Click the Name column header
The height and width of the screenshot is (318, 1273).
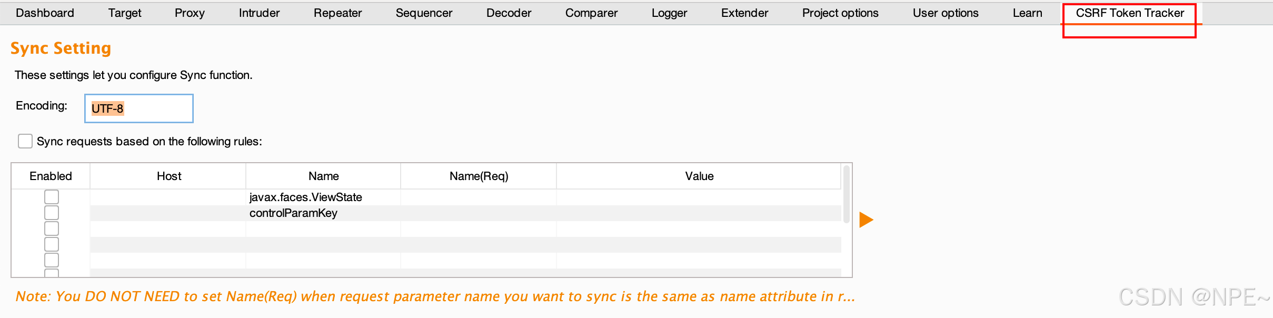click(323, 176)
